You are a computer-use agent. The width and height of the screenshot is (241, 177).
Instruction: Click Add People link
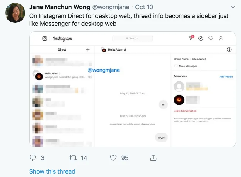point(226,77)
